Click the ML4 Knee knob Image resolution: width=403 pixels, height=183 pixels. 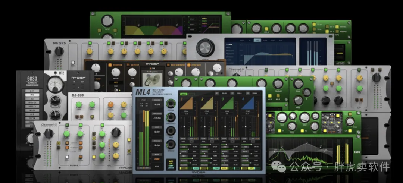pos(171,131)
